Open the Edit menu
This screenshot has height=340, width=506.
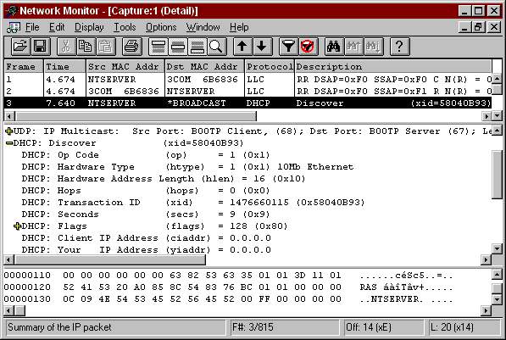point(57,27)
